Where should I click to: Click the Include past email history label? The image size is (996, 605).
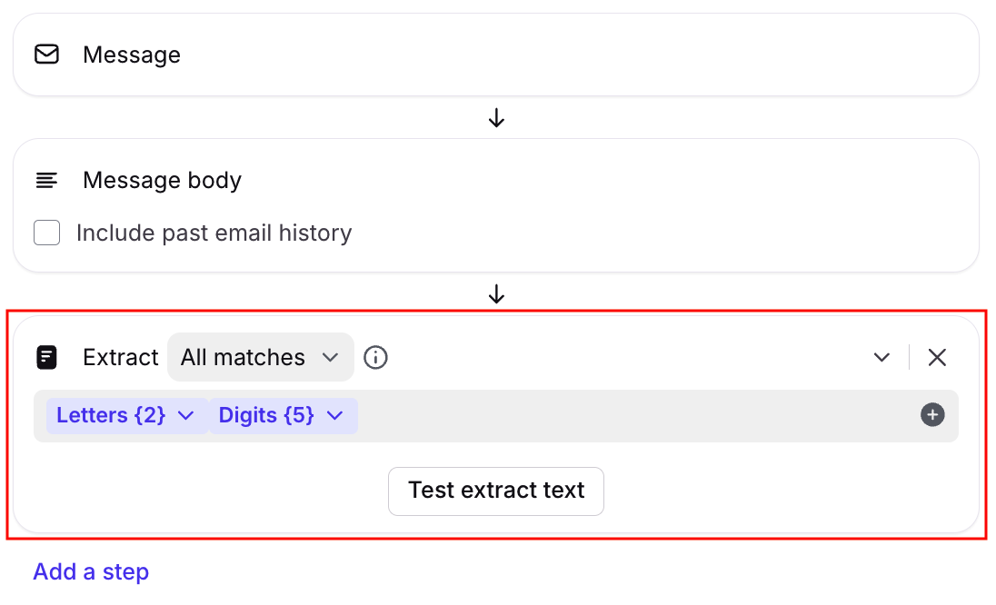pyautogui.click(x=214, y=233)
